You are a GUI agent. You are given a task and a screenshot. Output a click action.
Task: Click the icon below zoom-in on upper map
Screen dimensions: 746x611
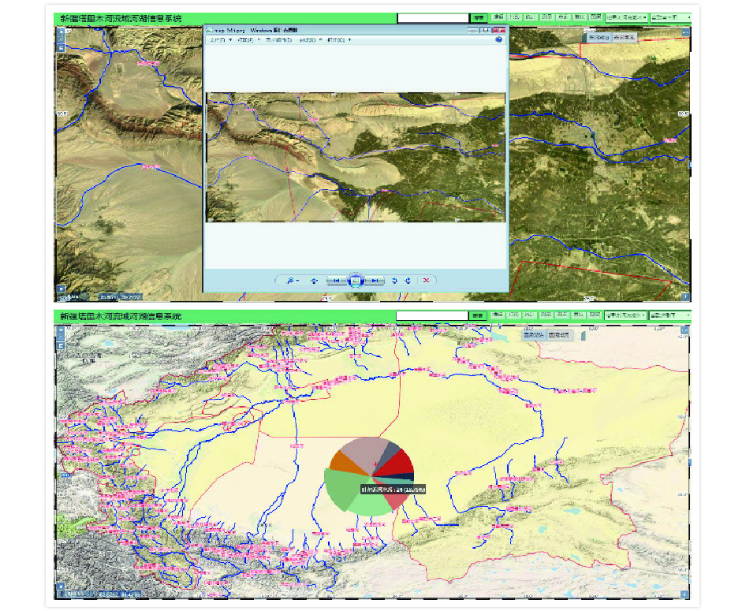point(61,40)
